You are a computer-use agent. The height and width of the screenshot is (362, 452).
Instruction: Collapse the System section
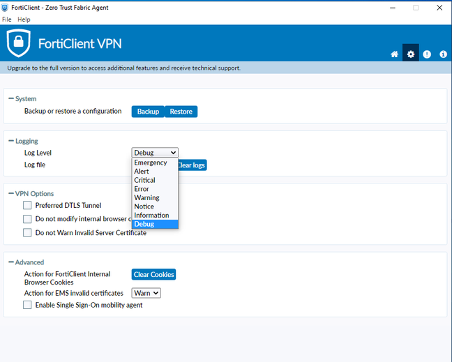tap(22, 98)
